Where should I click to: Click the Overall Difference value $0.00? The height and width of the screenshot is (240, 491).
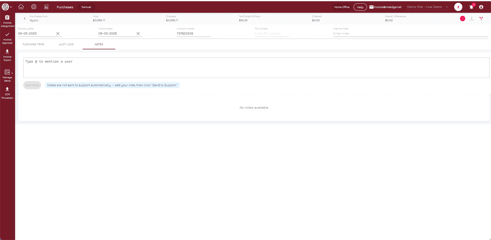pyautogui.click(x=389, y=20)
